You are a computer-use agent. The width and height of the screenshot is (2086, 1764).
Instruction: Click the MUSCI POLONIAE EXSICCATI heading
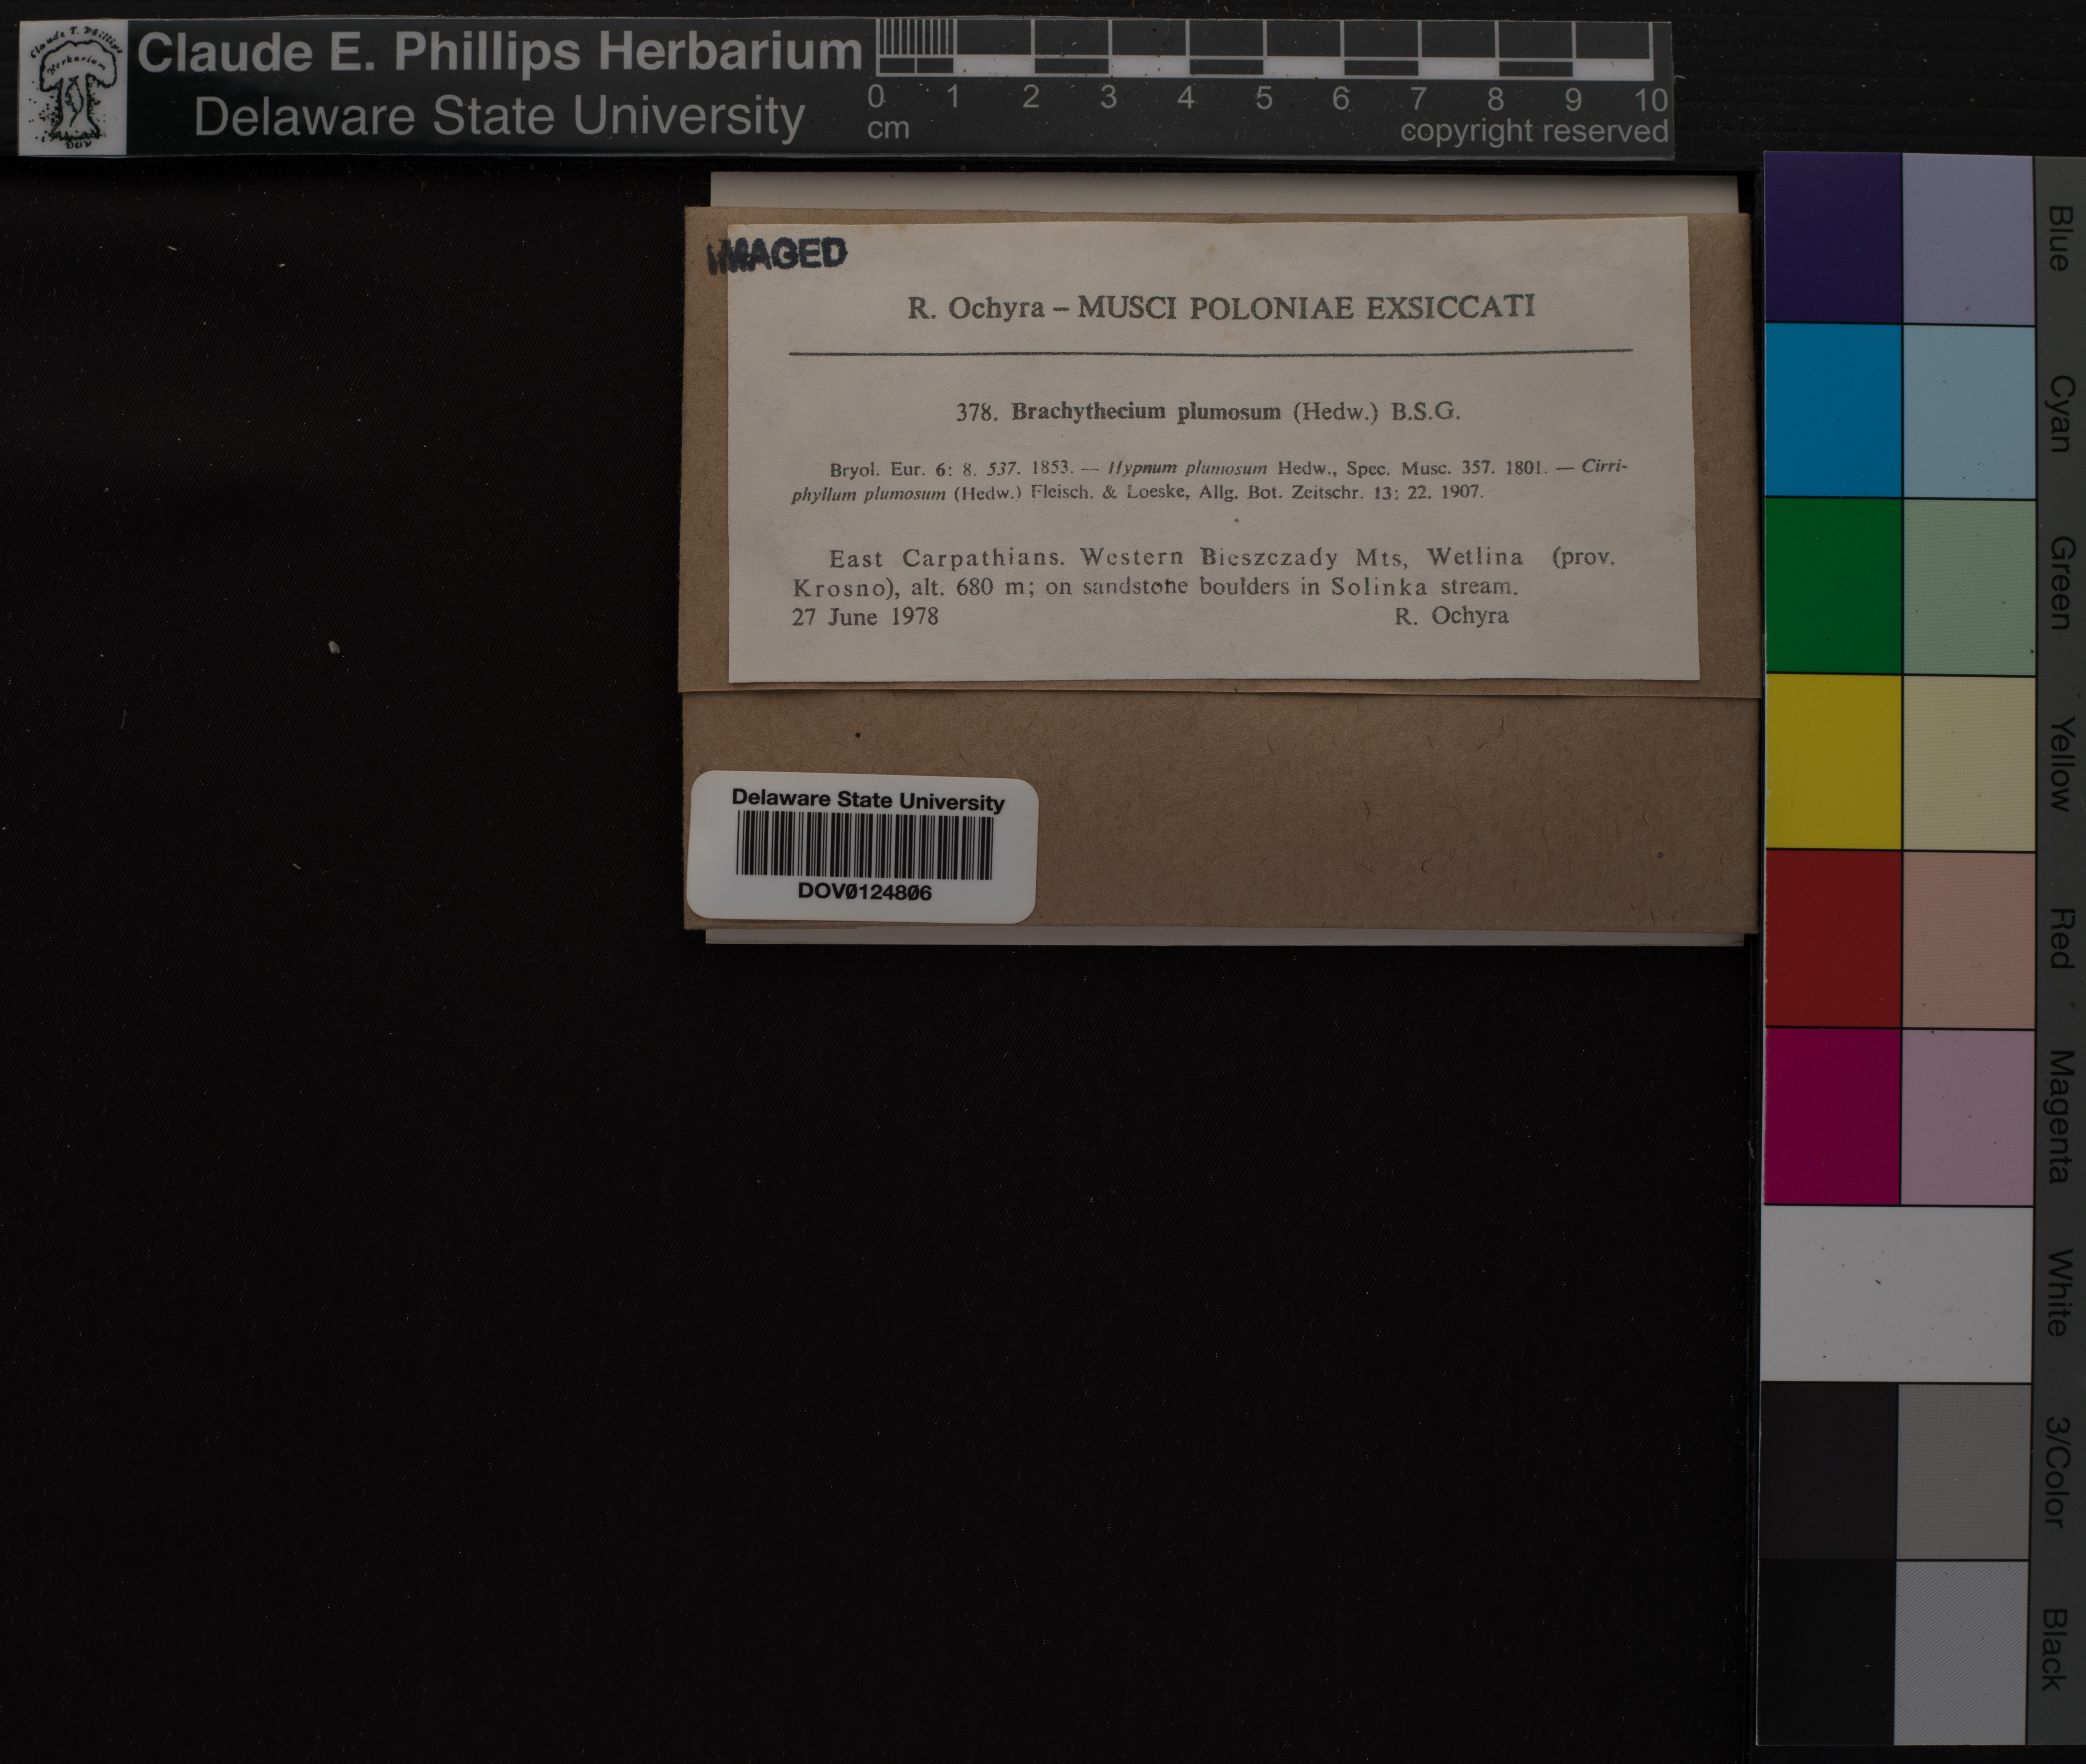(x=1305, y=307)
